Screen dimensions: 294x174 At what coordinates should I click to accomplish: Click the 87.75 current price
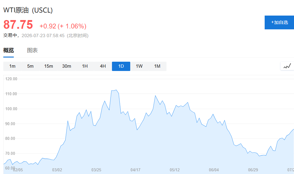pyautogui.click(x=18, y=25)
